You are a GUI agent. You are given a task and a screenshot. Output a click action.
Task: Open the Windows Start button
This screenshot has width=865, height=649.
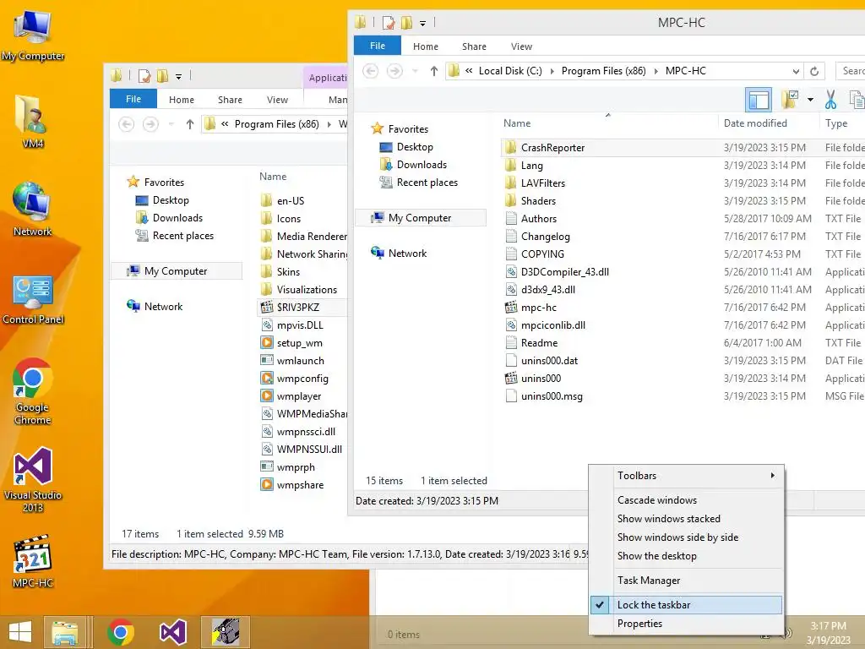[20, 632]
